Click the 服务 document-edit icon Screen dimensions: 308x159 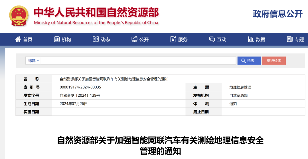click(x=173, y=39)
